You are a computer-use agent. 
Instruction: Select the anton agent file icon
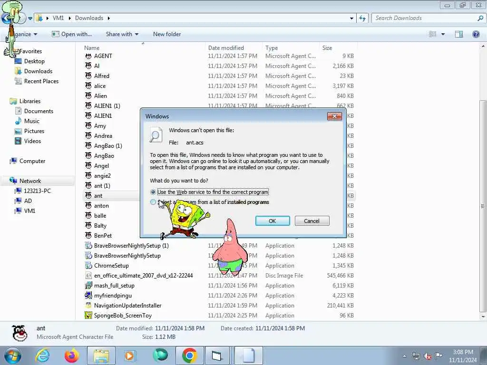[88, 205]
